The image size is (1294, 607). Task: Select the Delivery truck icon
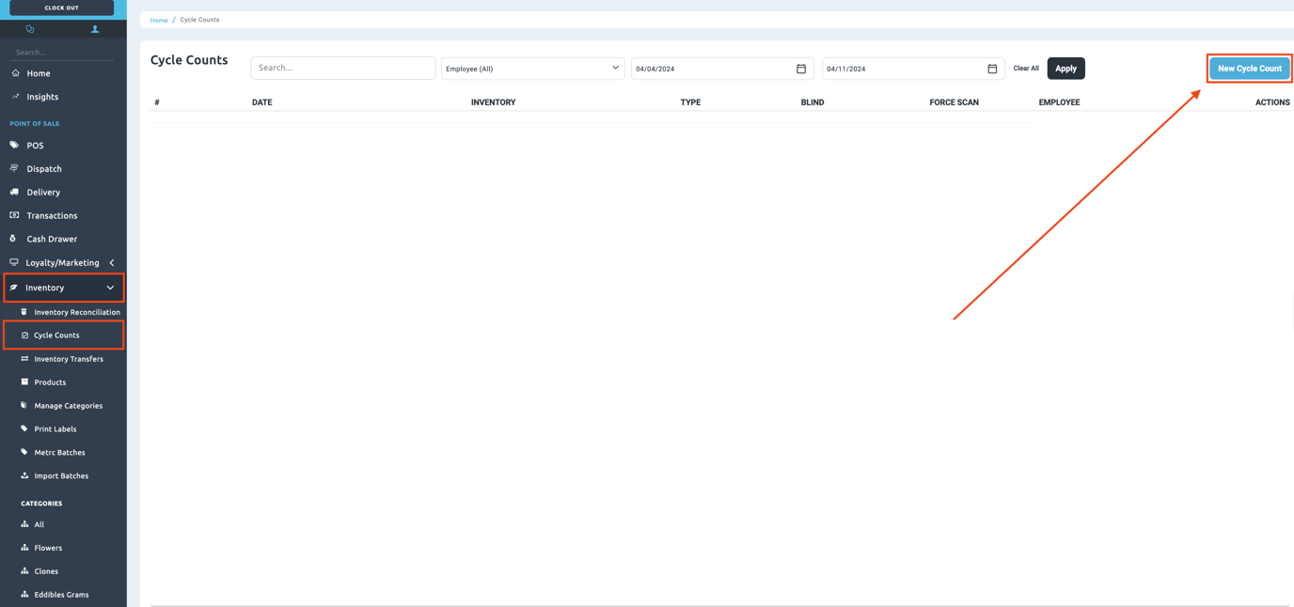14,192
